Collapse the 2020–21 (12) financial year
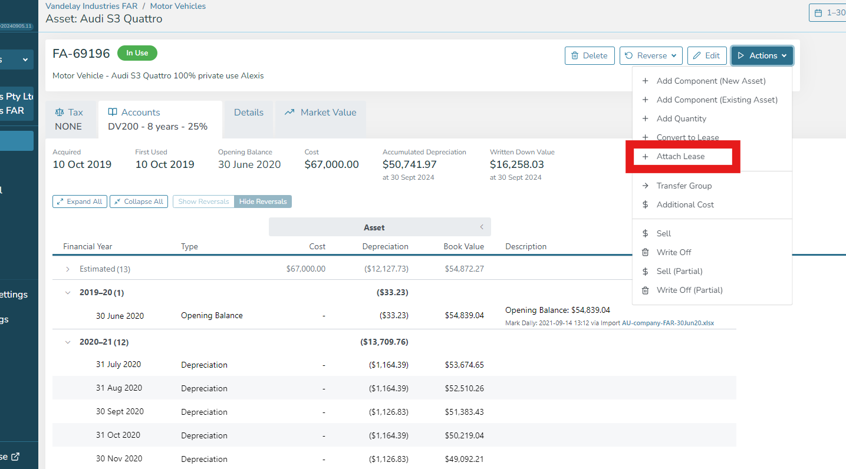The width and height of the screenshot is (846, 469). [68, 342]
